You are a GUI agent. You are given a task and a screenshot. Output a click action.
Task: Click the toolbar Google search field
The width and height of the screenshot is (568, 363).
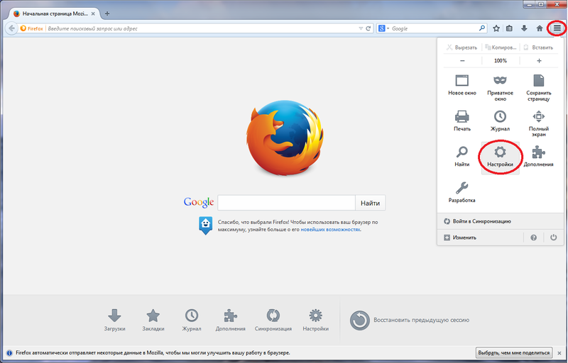pos(433,28)
